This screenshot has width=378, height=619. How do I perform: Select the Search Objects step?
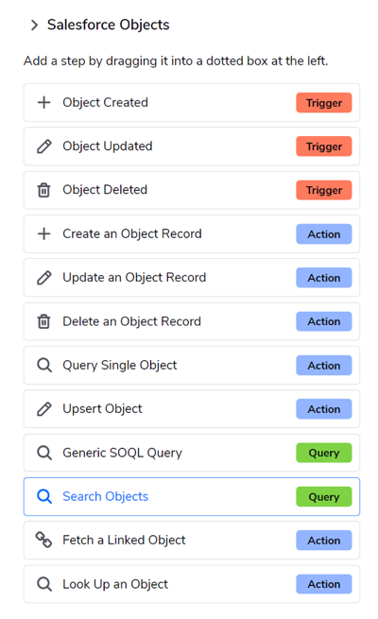[x=192, y=497]
